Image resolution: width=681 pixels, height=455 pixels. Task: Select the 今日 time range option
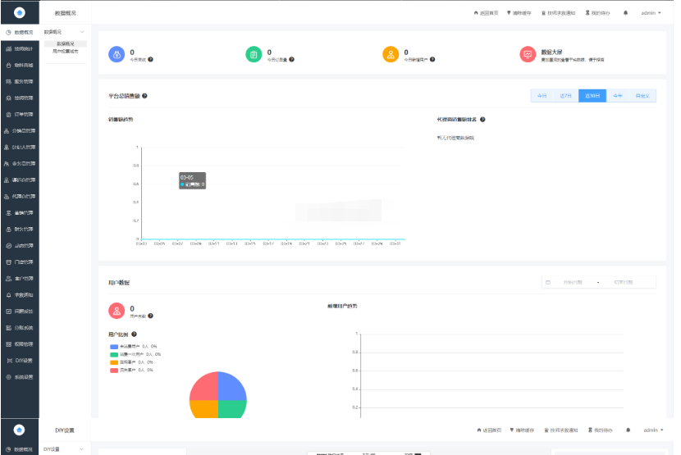point(542,96)
